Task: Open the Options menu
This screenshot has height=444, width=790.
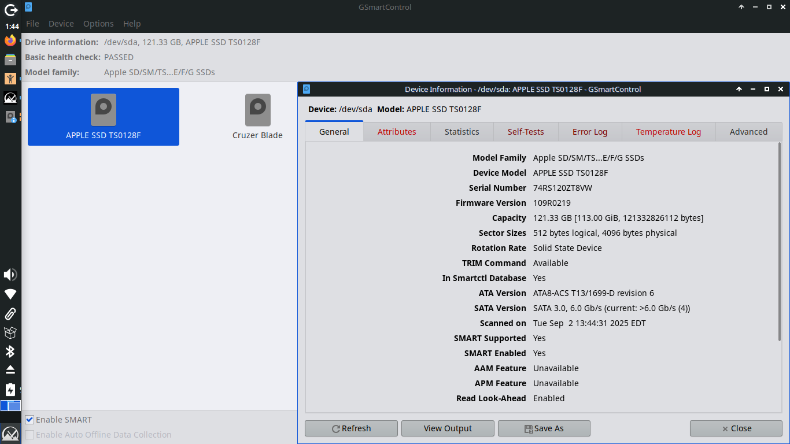Action: (x=98, y=24)
